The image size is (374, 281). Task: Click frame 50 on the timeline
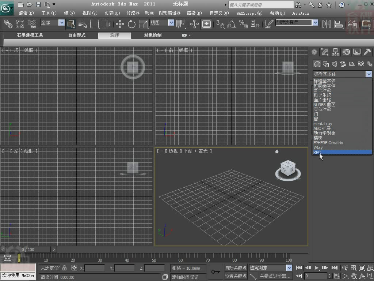tap(154, 260)
